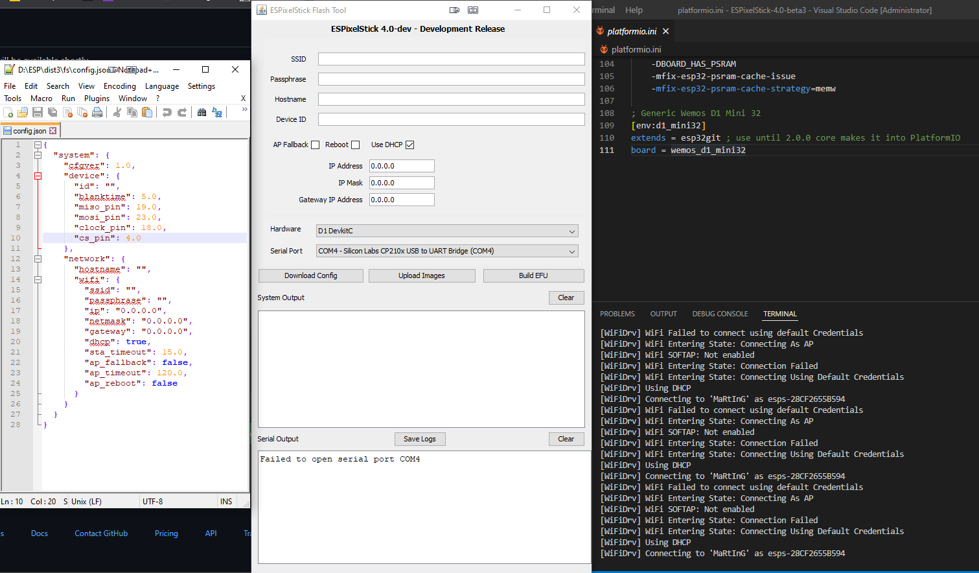Image resolution: width=979 pixels, height=573 pixels.
Task: Enable the Reboot checkbox
Action: 355,145
